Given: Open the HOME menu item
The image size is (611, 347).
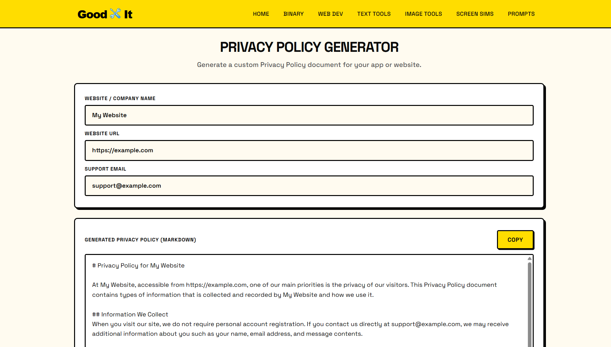Looking at the screenshot, I should point(261,14).
